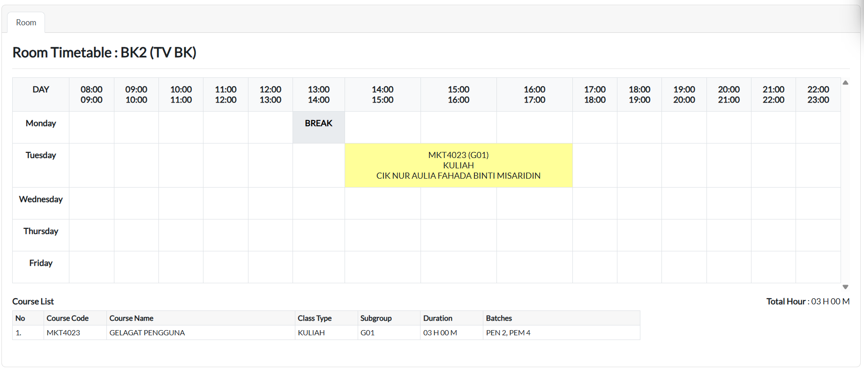Click the Monday BREAK cell
864x370 pixels.
tap(318, 123)
